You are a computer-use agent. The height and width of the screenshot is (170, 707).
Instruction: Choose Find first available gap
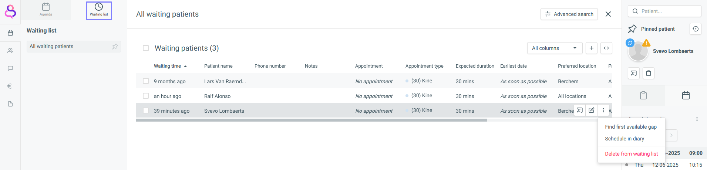[x=631, y=127]
